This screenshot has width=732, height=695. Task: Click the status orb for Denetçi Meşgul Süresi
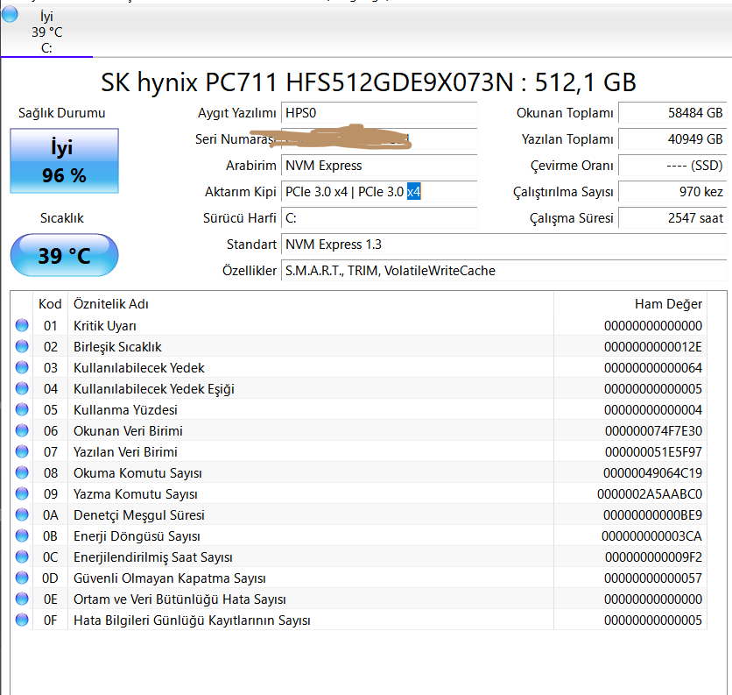pyautogui.click(x=22, y=514)
